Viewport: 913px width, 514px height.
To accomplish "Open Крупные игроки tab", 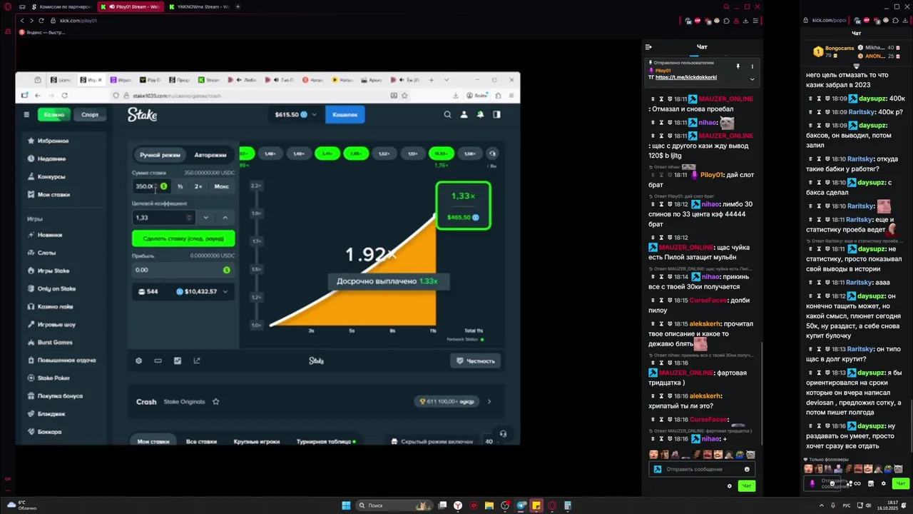I will pyautogui.click(x=256, y=441).
